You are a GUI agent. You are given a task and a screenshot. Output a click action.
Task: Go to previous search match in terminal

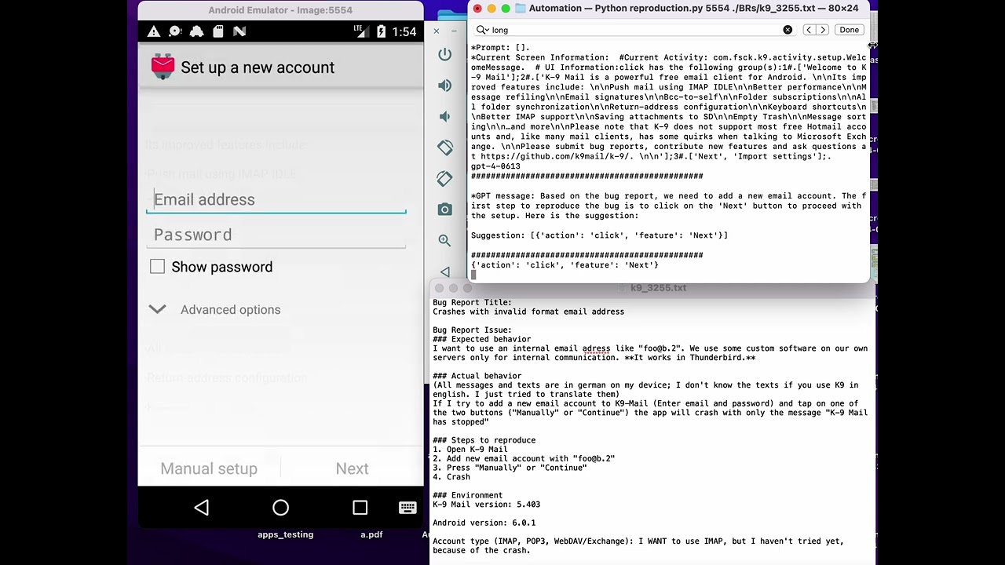[809, 30]
